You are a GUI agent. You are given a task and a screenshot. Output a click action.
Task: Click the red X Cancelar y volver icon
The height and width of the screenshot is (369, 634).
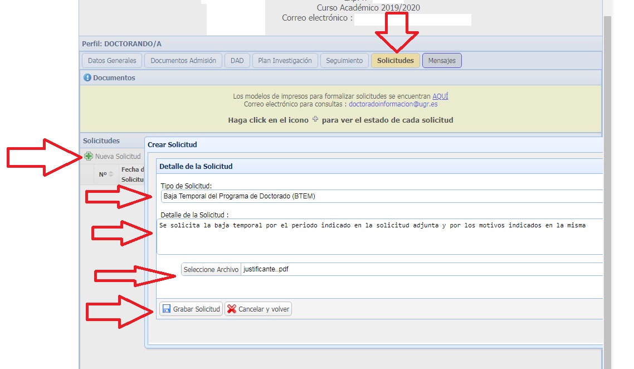(x=232, y=309)
